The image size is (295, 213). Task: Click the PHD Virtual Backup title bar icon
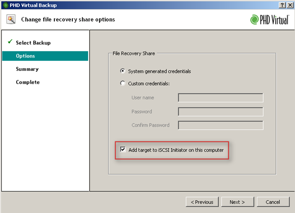5,4
